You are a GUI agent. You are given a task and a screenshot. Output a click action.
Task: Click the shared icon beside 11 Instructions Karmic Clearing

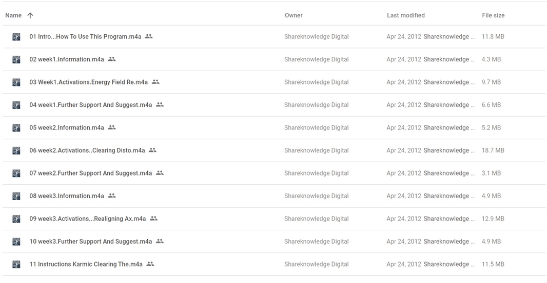click(x=150, y=264)
